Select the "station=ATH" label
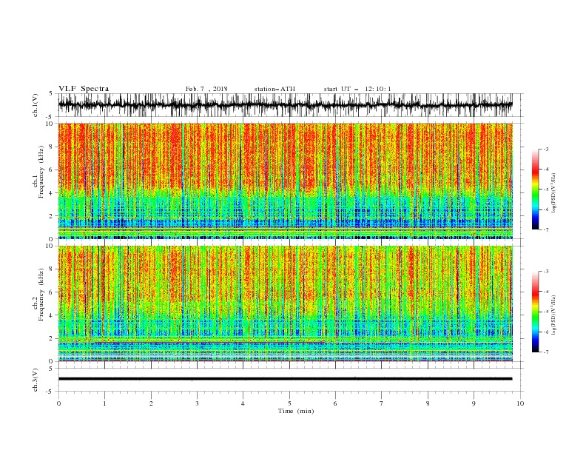The image size is (586, 453). tap(275, 89)
